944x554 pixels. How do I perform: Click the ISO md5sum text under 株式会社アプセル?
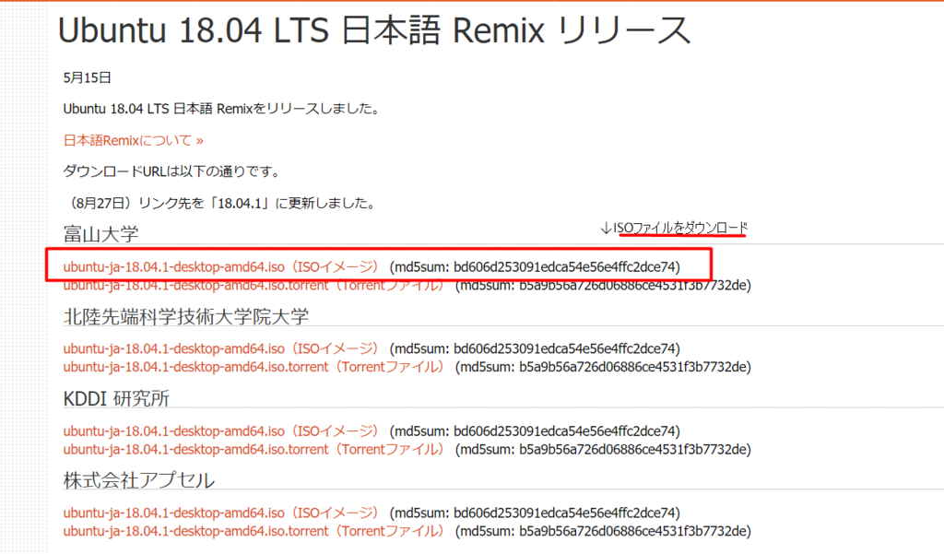[x=535, y=513]
